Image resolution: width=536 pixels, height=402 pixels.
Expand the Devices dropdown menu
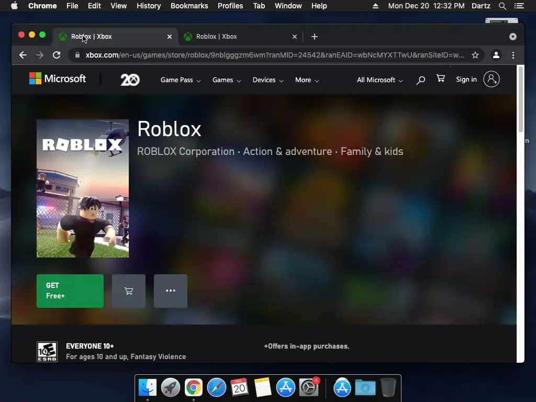coord(268,80)
